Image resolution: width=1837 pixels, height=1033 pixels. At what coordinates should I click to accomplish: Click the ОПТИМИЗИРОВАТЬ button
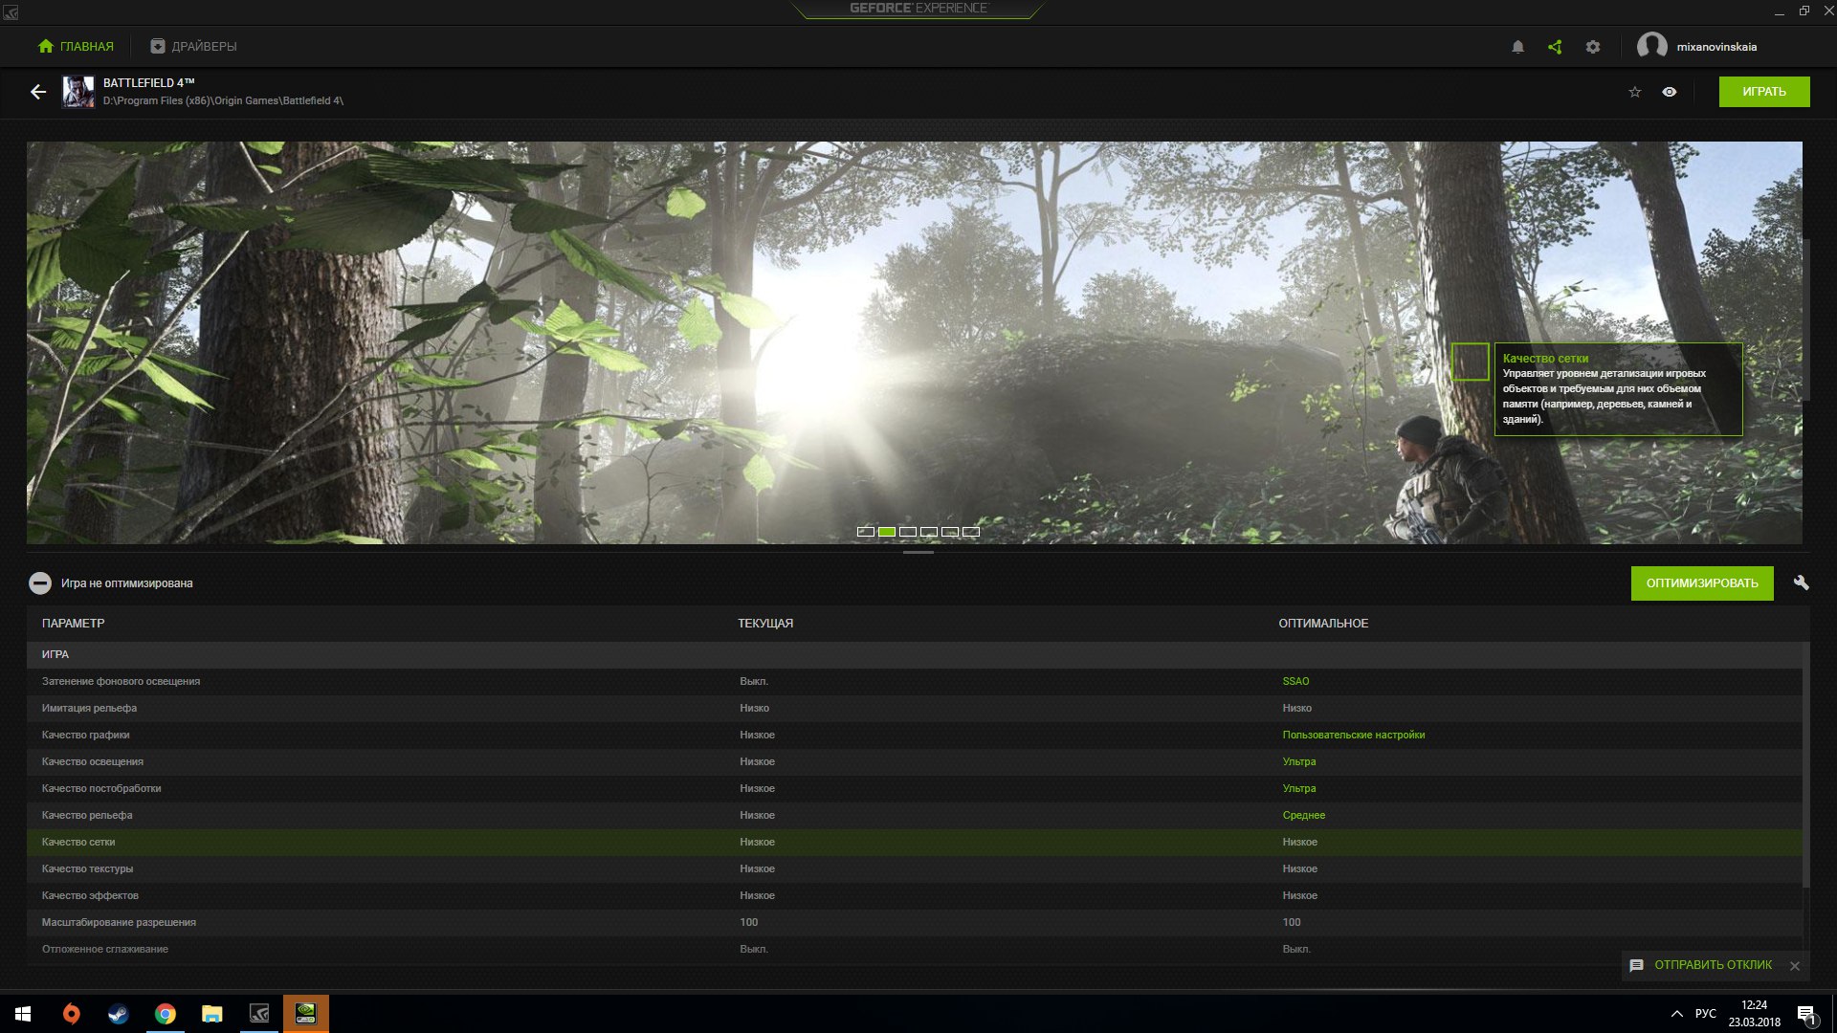[1701, 583]
